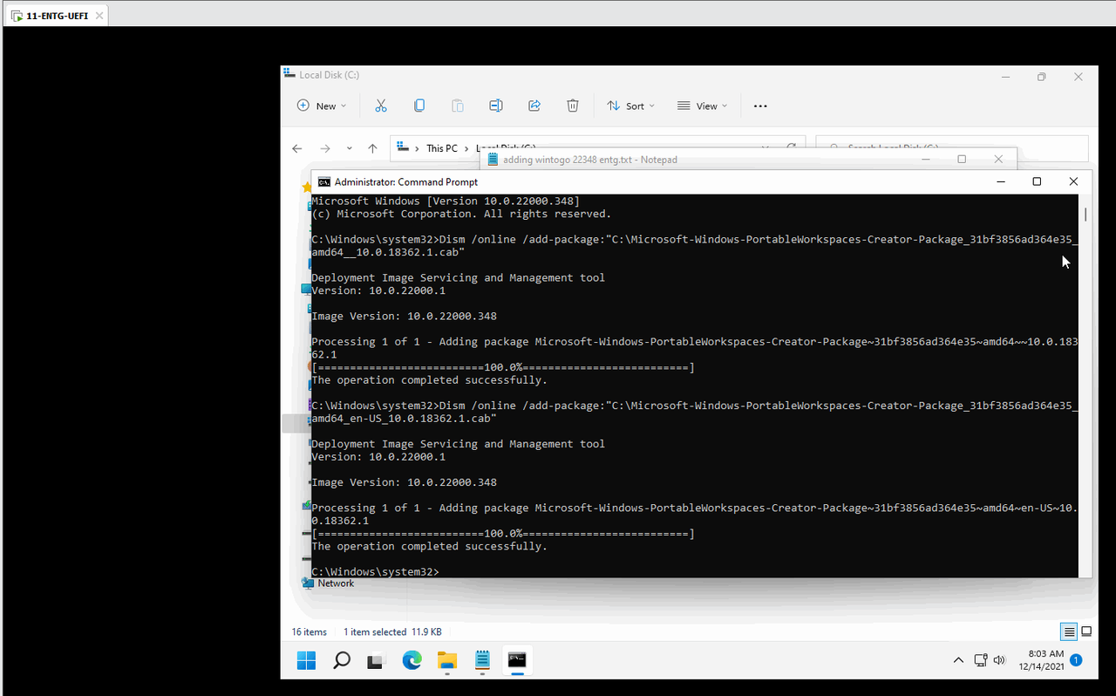
Task: Click '16 items' in Explorer status bar
Action: pos(310,631)
